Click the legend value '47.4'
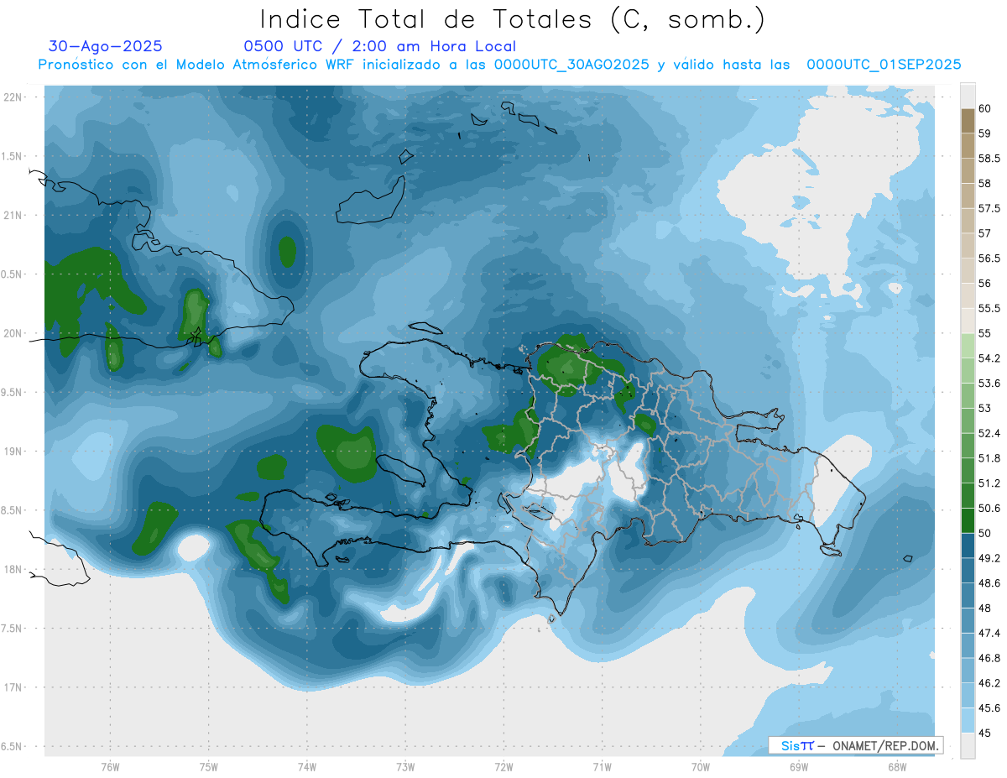The height and width of the screenshot is (778, 1007). (x=989, y=633)
